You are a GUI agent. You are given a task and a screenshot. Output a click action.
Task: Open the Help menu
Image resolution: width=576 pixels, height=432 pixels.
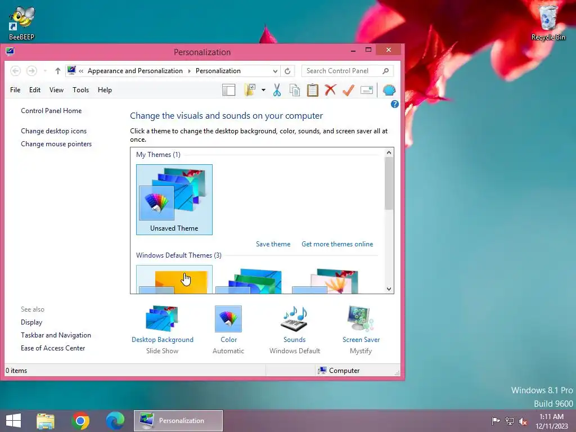105,90
